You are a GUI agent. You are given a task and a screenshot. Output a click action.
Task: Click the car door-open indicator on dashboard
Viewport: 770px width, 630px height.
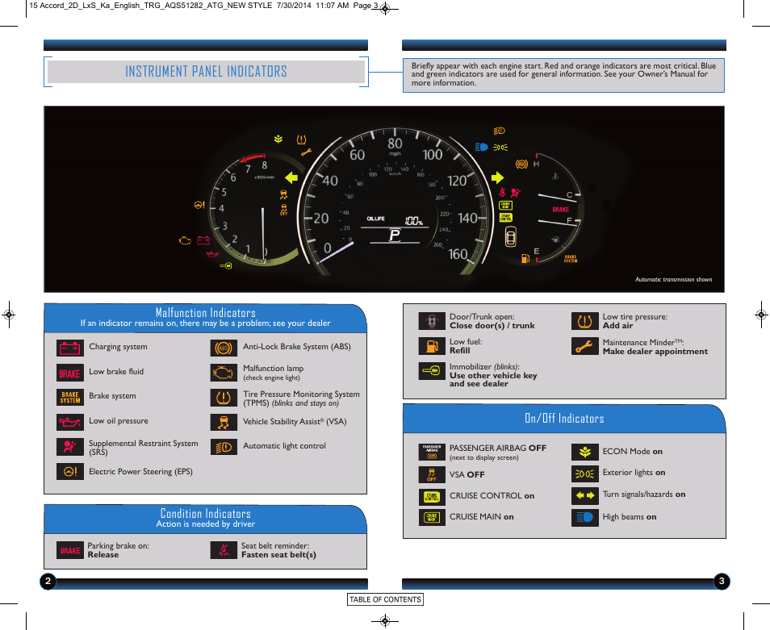click(511, 237)
